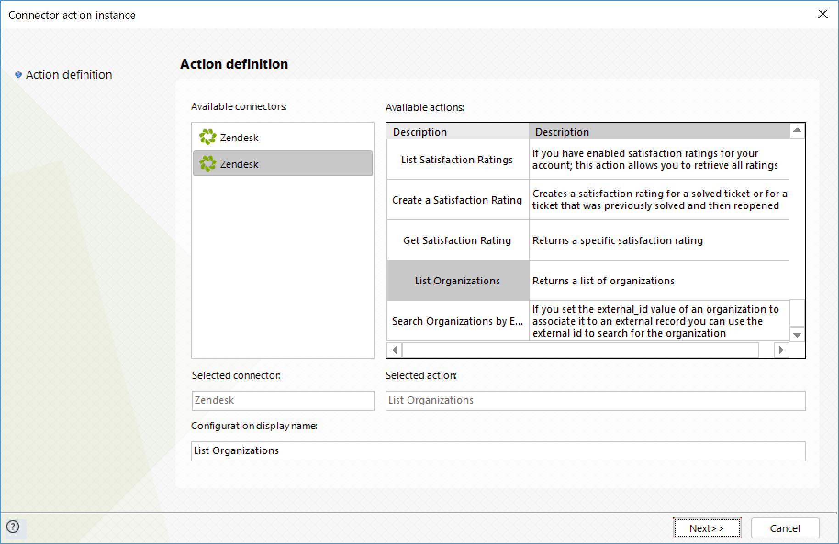This screenshot has height=544, width=839.
Task: Select the Get Satisfaction Rating action
Action: pos(458,240)
